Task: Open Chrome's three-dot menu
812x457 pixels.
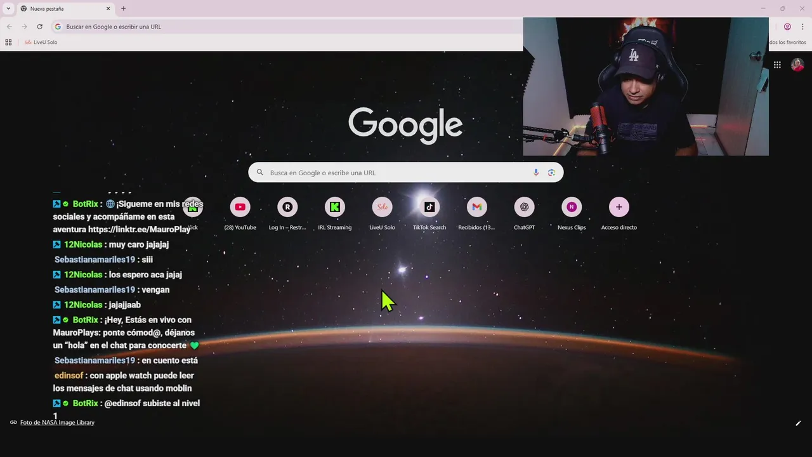Action: (x=802, y=27)
